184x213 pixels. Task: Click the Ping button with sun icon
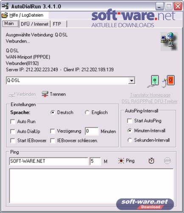click(126, 161)
